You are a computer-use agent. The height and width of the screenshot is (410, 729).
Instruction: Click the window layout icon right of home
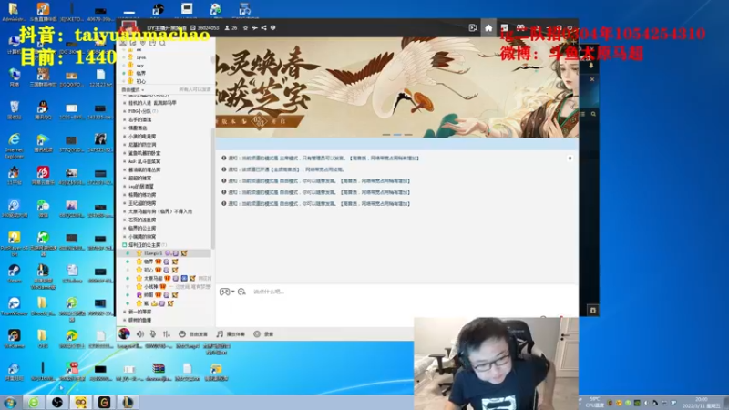tap(505, 28)
